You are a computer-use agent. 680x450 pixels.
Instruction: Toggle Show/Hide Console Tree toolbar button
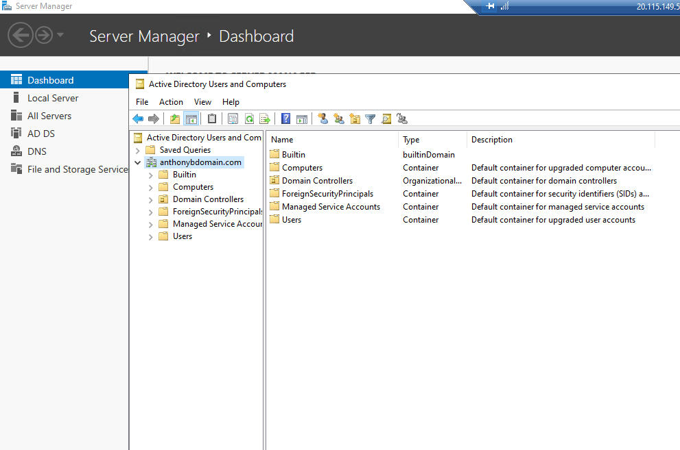191,119
